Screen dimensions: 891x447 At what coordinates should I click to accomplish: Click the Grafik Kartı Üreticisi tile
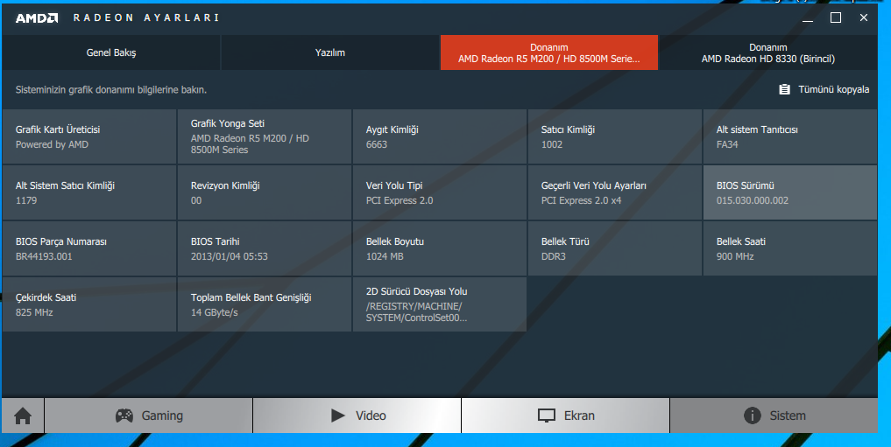point(89,136)
